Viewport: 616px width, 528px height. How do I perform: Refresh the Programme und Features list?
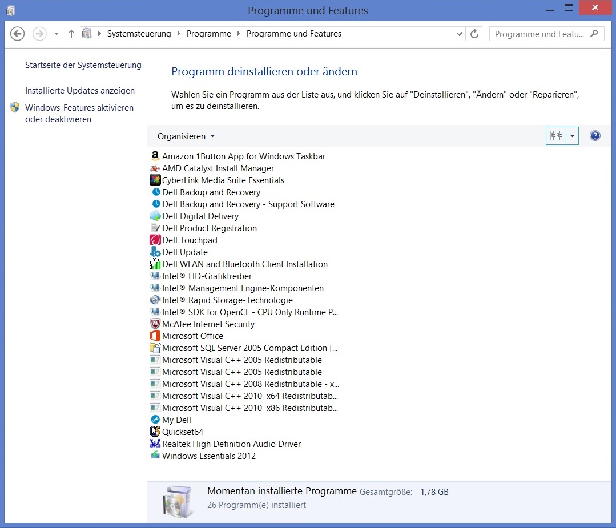474,34
